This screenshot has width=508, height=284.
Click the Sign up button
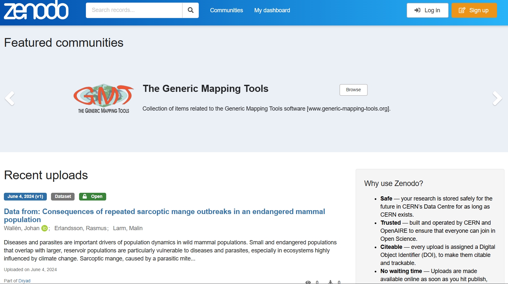pyautogui.click(x=474, y=10)
